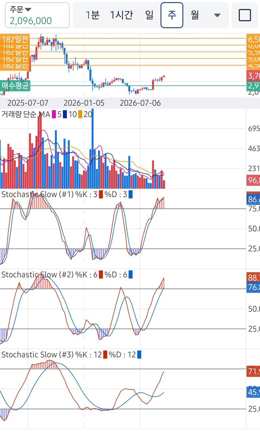Tap the red 3,7 current price tag
The width and height of the screenshot is (260, 439).
[x=253, y=76]
